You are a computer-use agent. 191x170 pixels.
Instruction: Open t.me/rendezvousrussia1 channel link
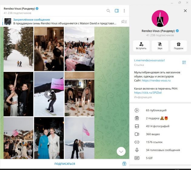pyautogui.click(x=149, y=60)
